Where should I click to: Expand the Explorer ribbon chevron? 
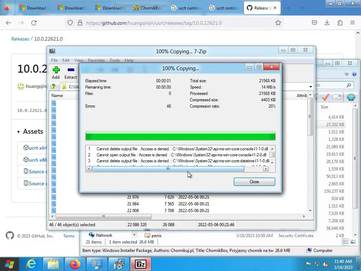pos(347,74)
